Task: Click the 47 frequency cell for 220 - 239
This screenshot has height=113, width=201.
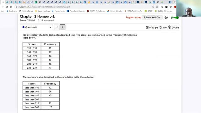Action: [x=50, y=68]
